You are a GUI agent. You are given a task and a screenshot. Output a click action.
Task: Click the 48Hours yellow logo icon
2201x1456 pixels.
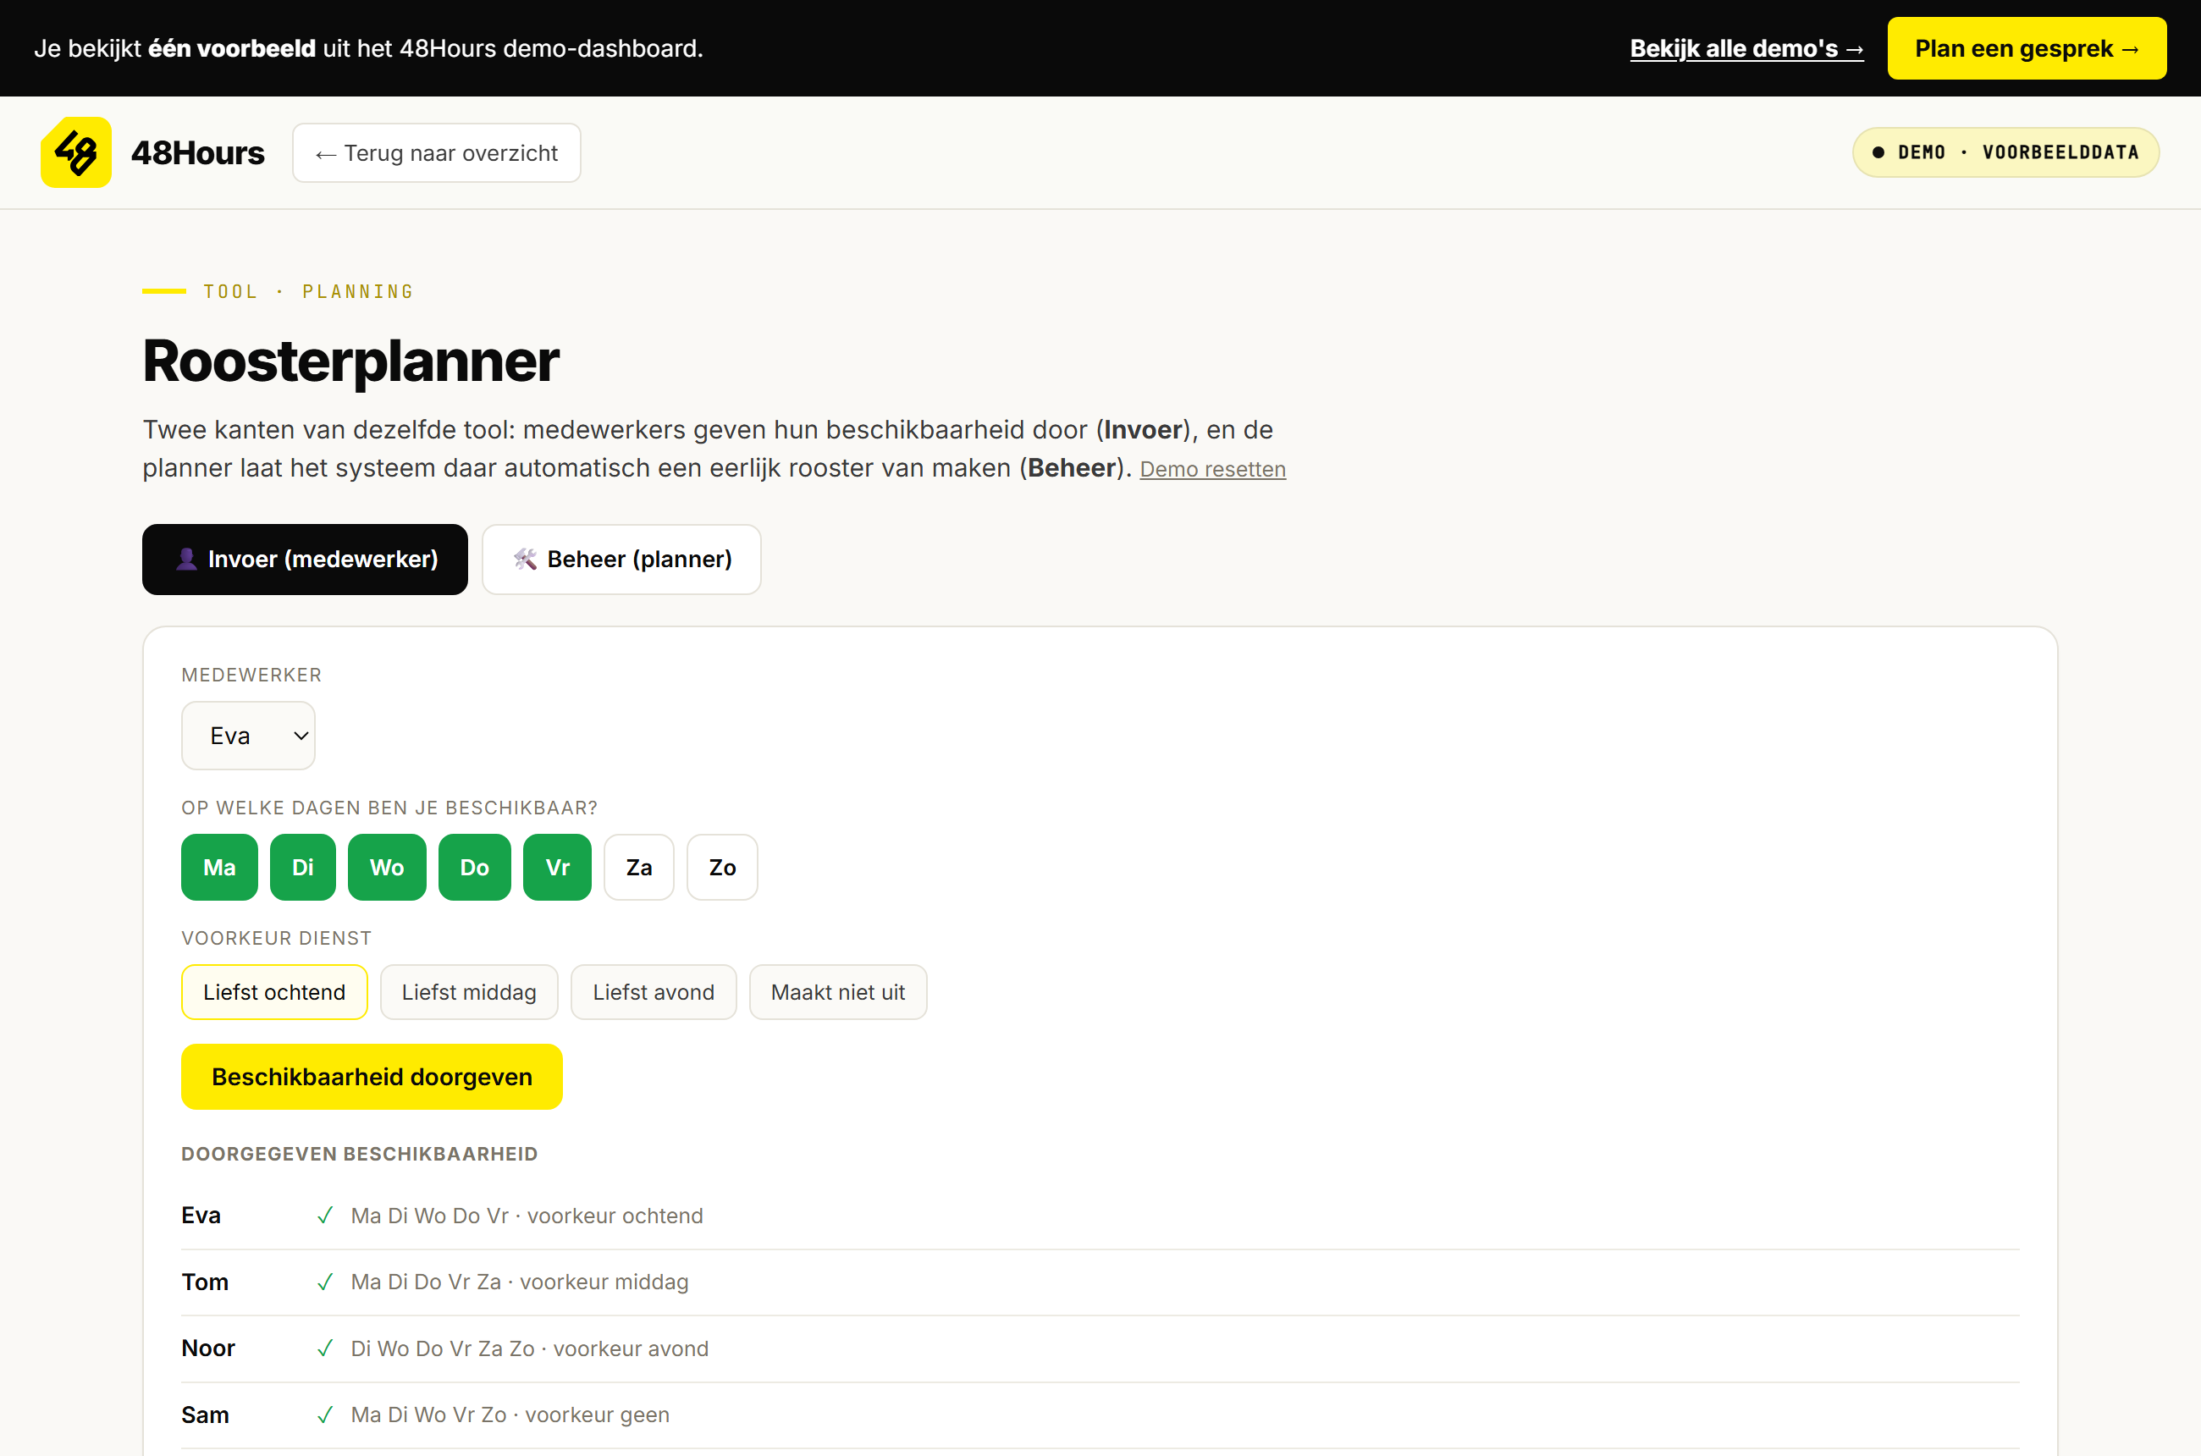click(76, 152)
